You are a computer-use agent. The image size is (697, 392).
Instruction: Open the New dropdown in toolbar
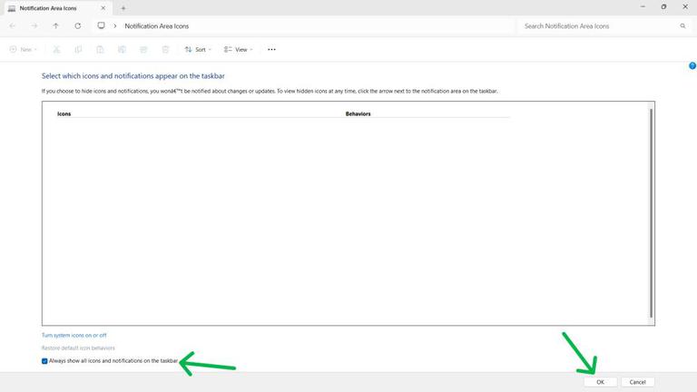[23, 49]
